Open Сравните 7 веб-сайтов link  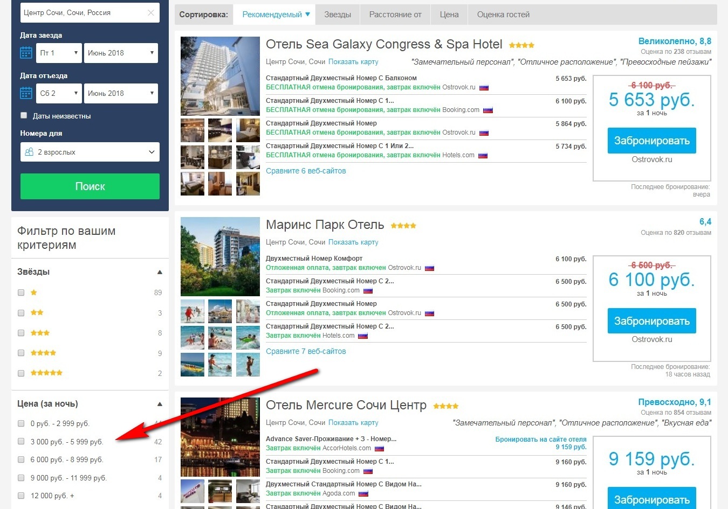(x=306, y=351)
